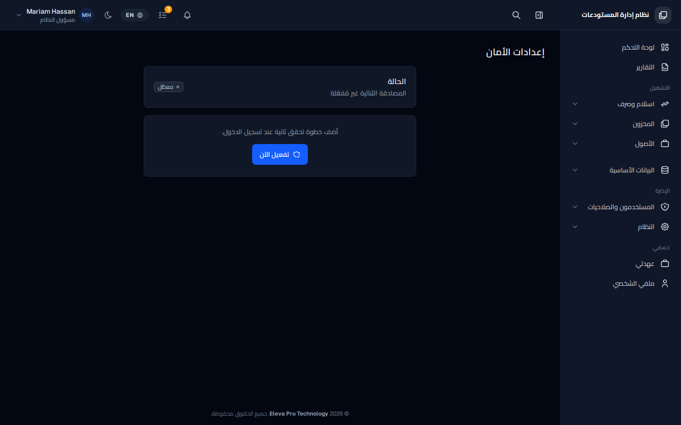The height and width of the screenshot is (425, 681).
Task: Click the ملفي الشخصي person icon
Action: point(665,283)
